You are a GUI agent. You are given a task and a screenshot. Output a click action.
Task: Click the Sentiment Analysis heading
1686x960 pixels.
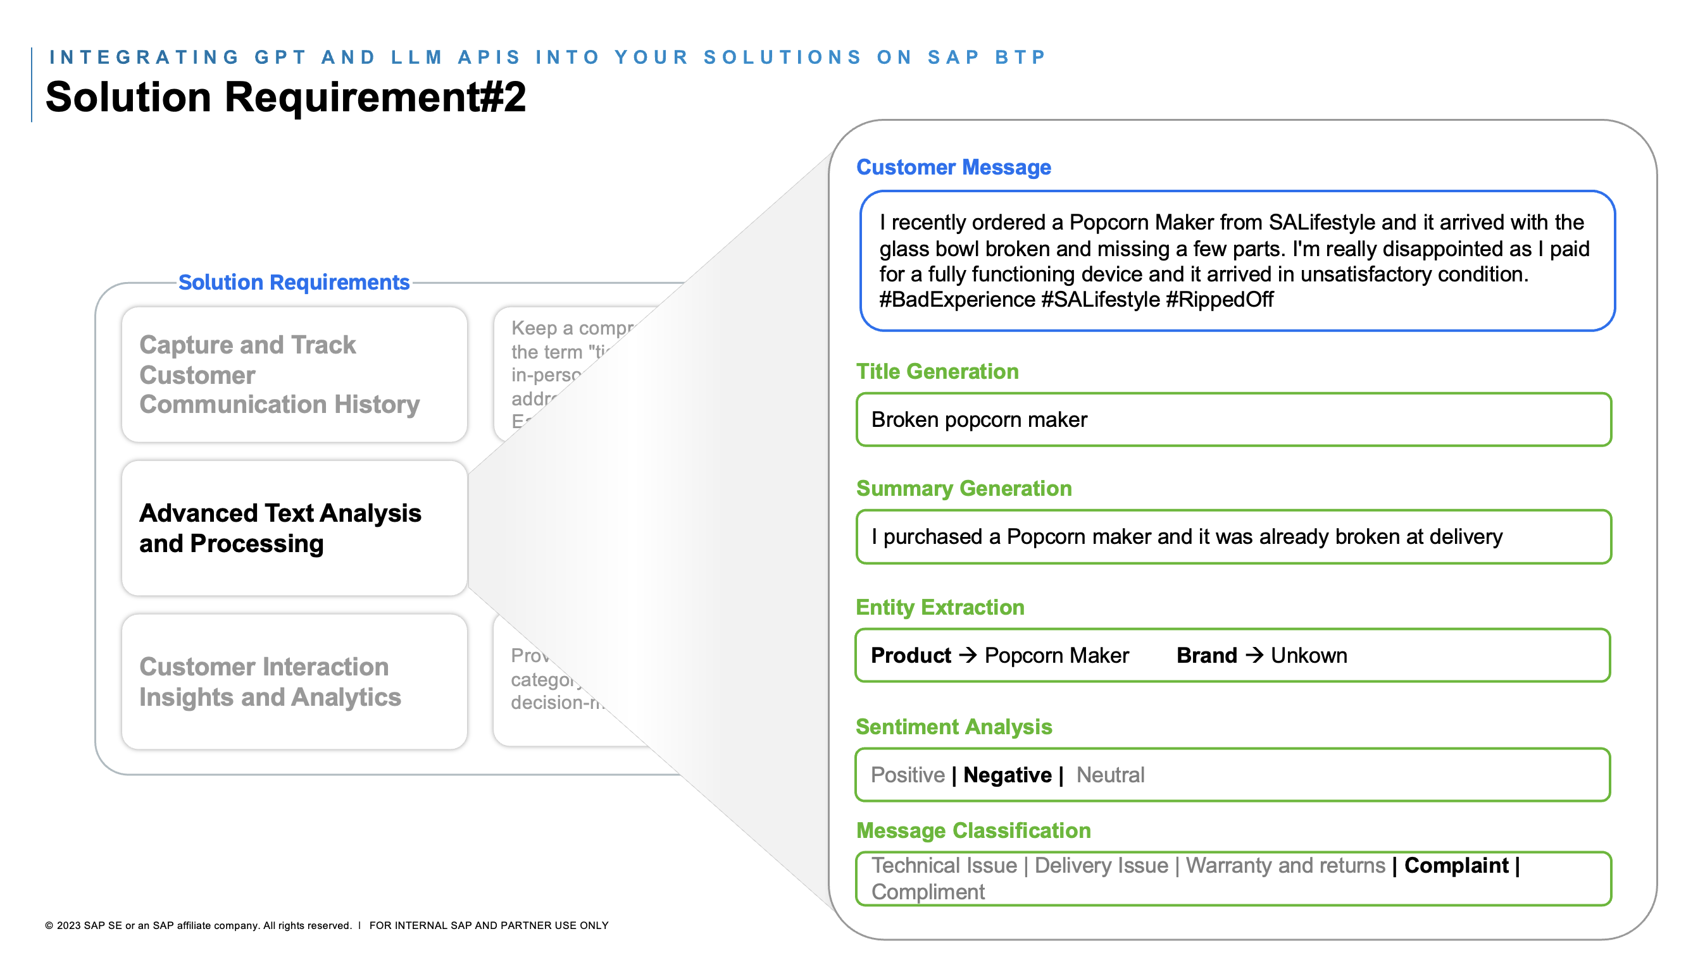tap(954, 727)
